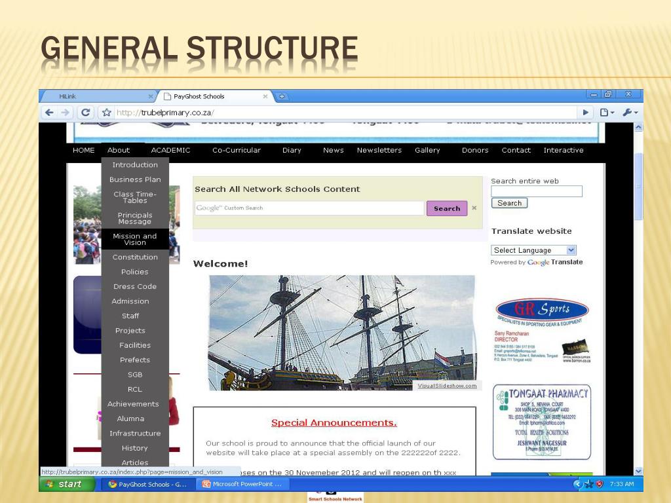Choose Principals Message in the submenu
Viewport: 671px width, 503px height.
click(135, 218)
